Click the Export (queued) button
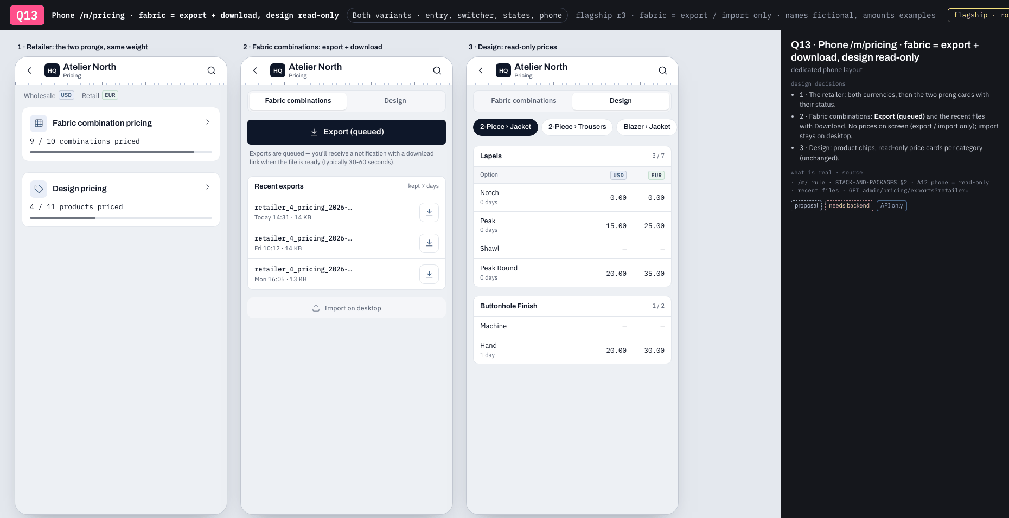 click(347, 132)
